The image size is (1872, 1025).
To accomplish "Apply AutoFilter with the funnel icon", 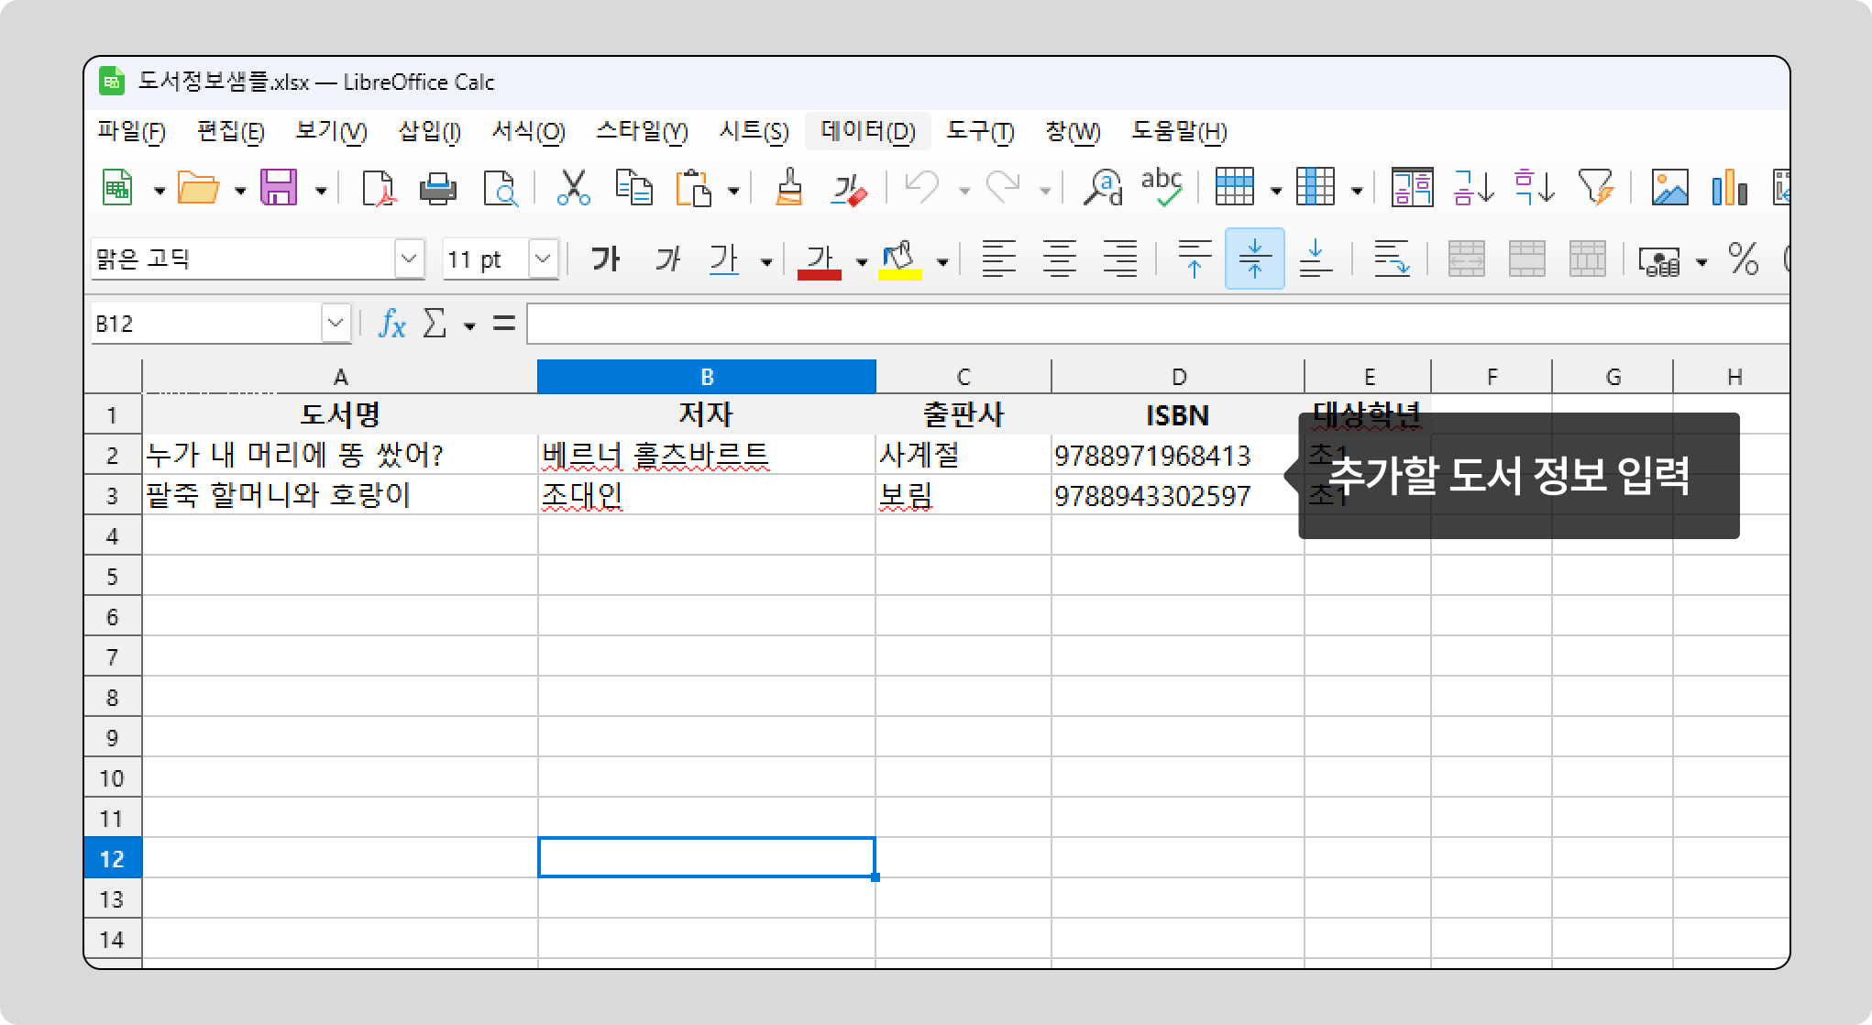I will (x=1596, y=189).
